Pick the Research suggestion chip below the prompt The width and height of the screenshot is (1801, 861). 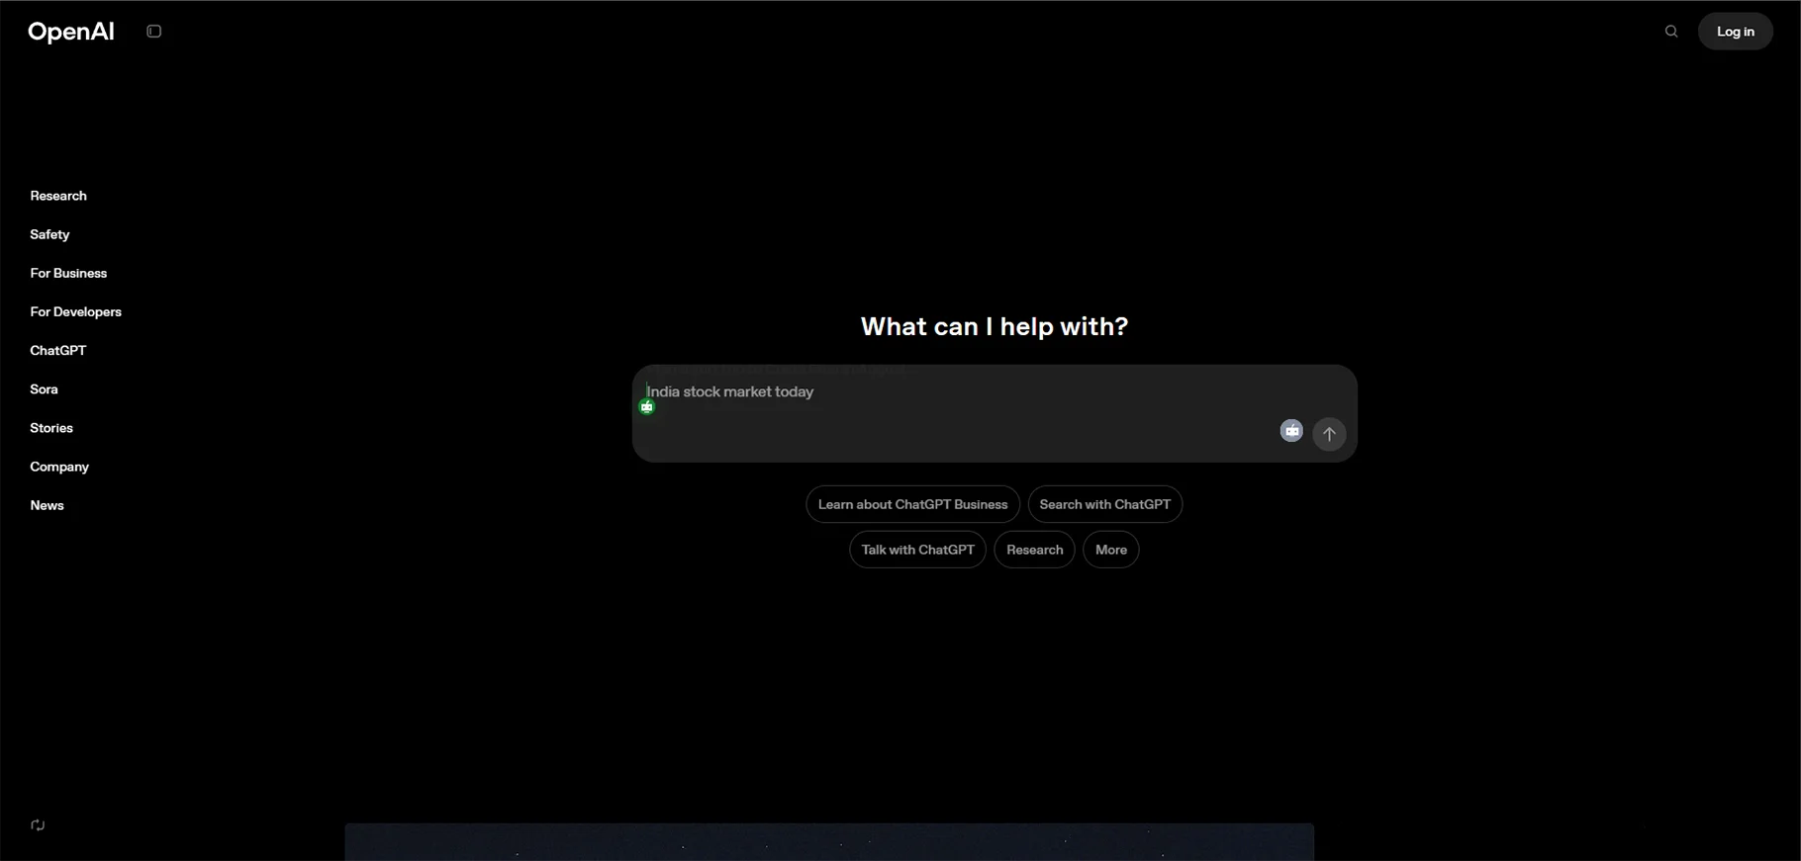pos(1034,550)
